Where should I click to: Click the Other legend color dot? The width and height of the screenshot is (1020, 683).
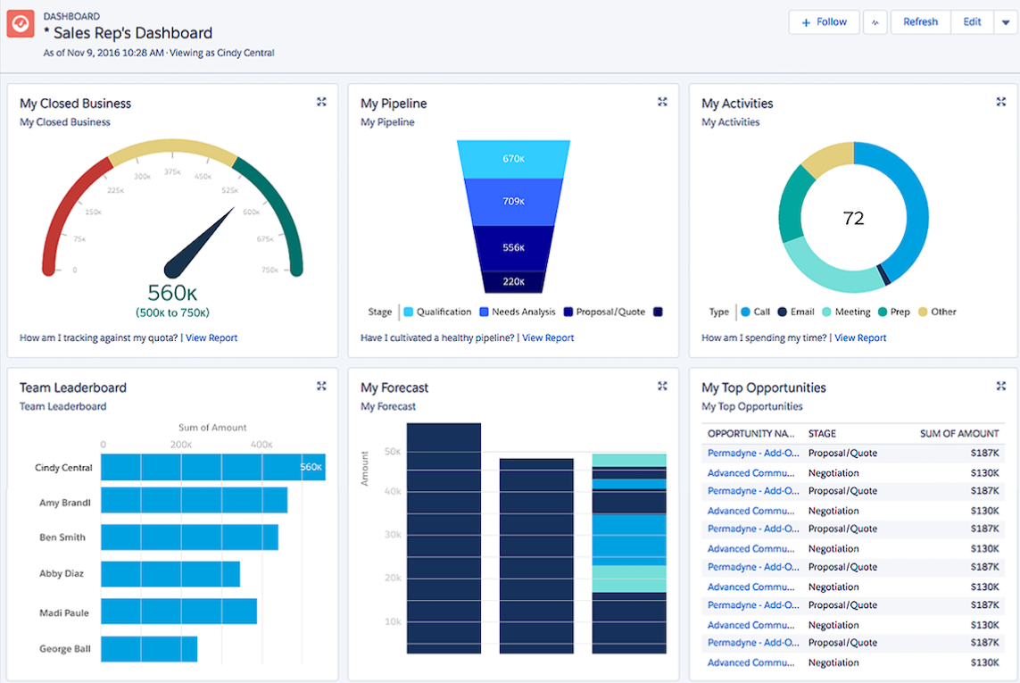point(923,312)
